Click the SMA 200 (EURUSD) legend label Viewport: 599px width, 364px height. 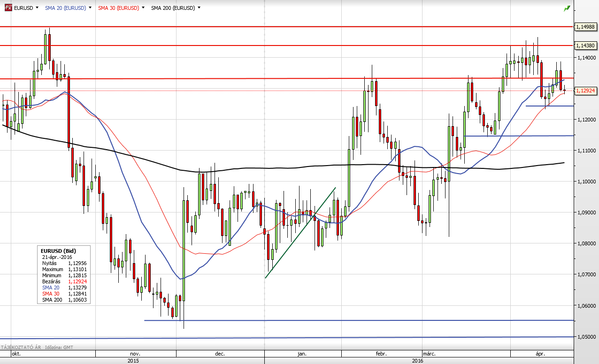173,8
